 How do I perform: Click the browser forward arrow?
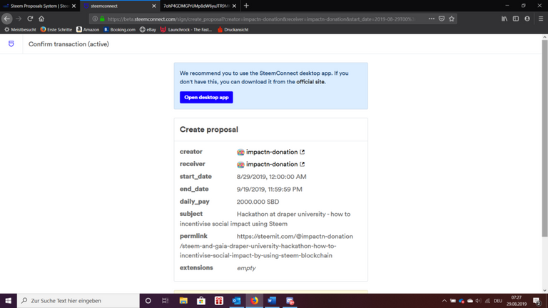point(19,19)
